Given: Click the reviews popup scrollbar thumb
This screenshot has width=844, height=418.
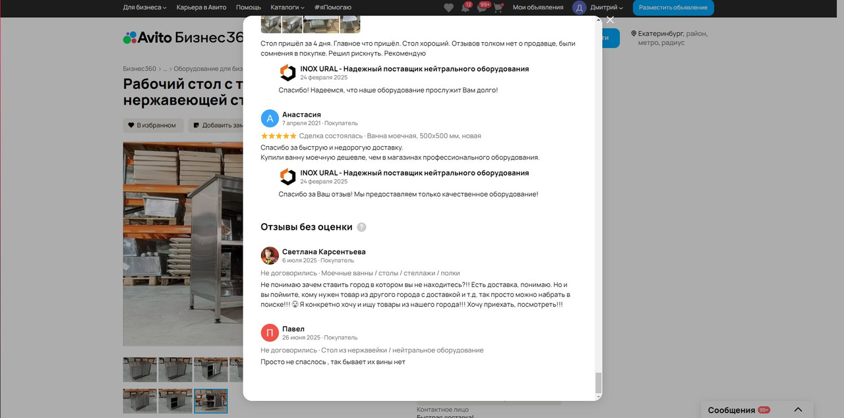Looking at the screenshot, I should tap(599, 382).
